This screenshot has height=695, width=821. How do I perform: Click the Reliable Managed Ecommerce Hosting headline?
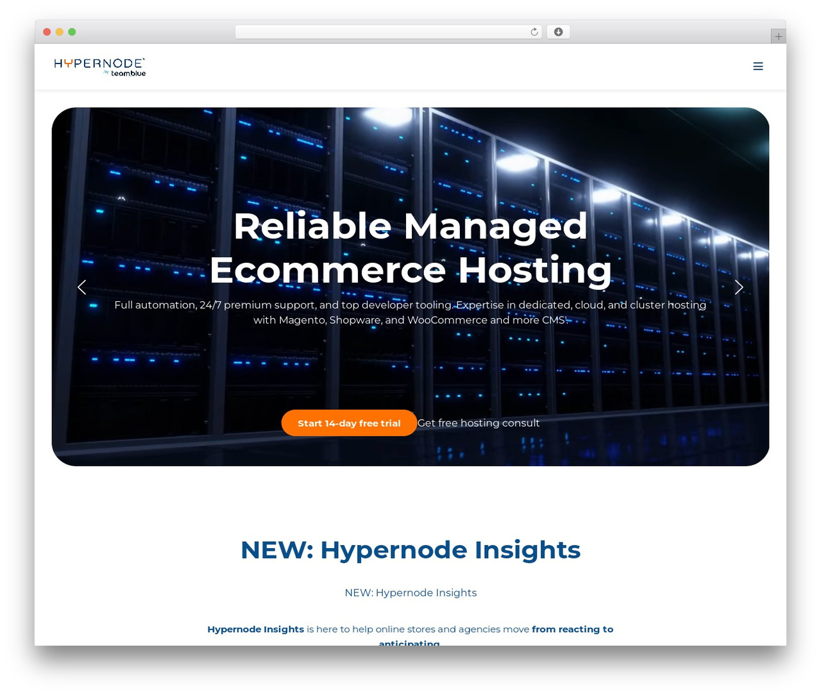coord(410,247)
